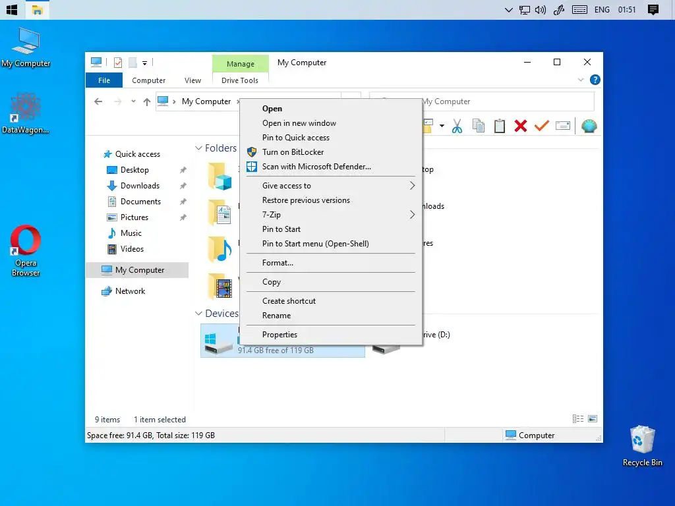Click My Computer in the address breadcrumb
Viewport: 675px width, 506px height.
point(206,101)
